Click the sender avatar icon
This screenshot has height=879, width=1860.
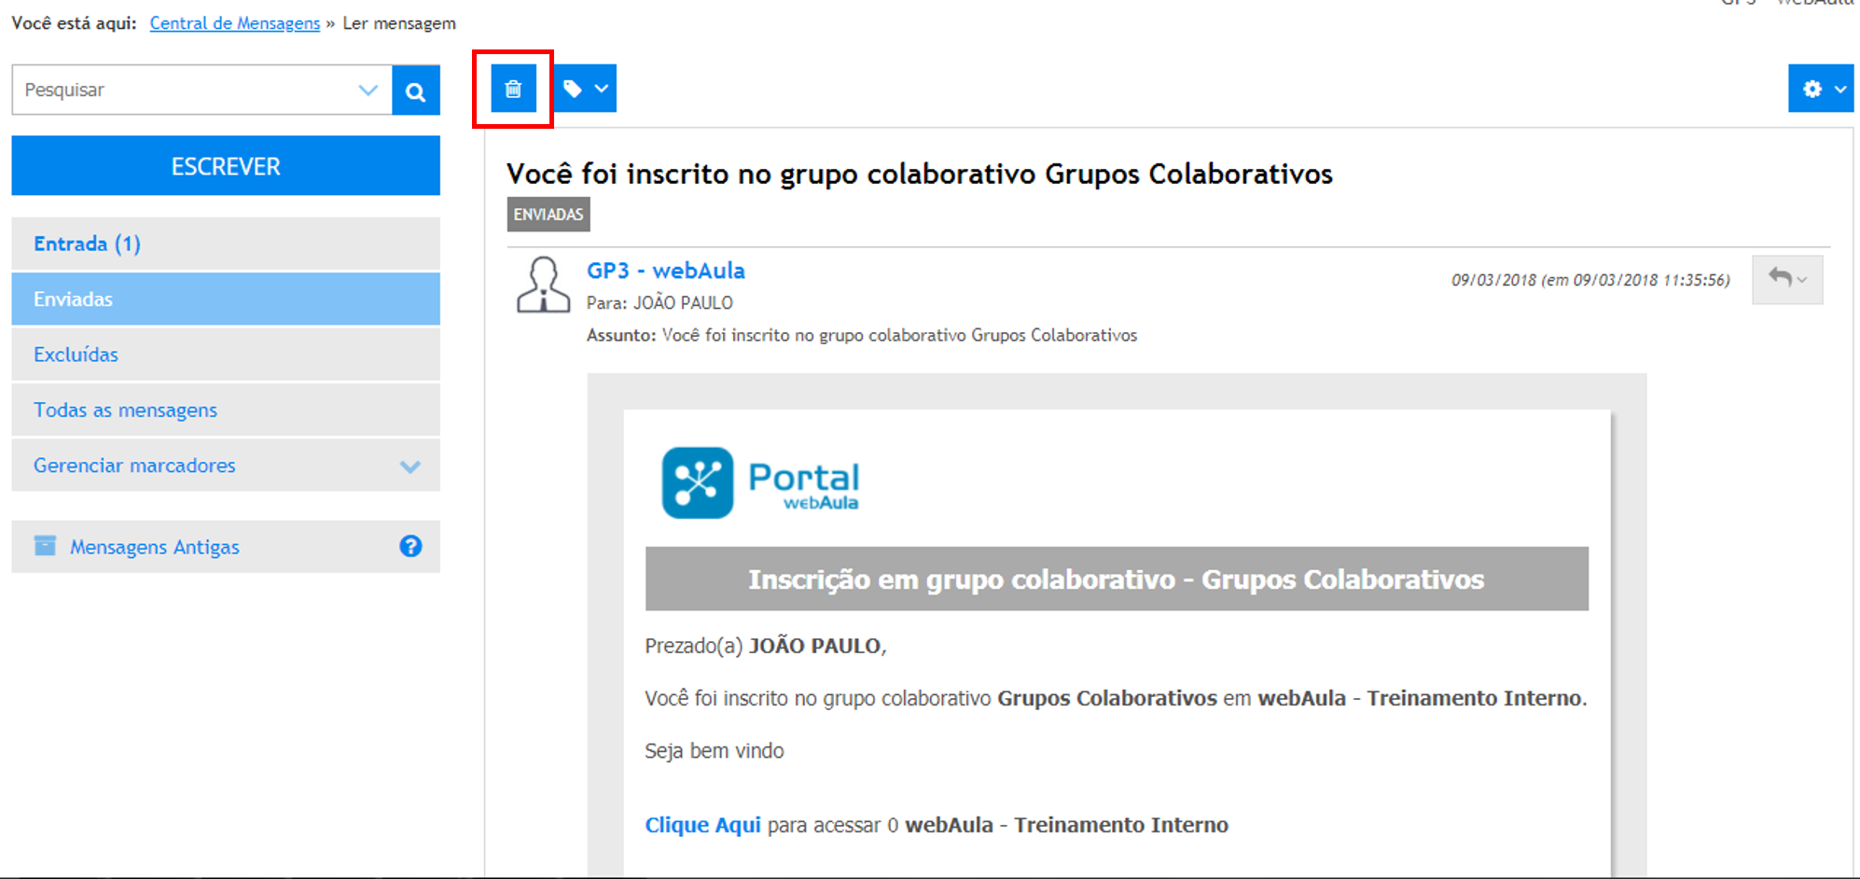click(543, 285)
